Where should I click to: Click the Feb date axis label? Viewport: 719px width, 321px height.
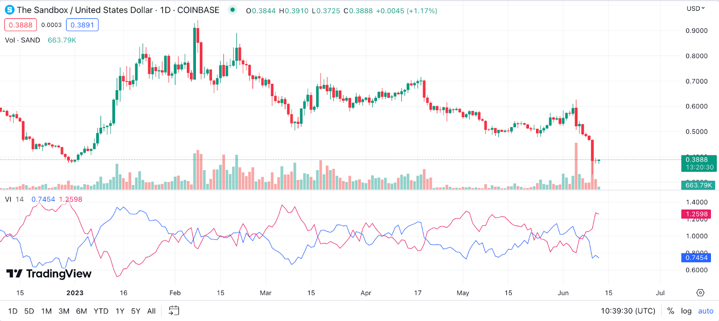(x=175, y=293)
